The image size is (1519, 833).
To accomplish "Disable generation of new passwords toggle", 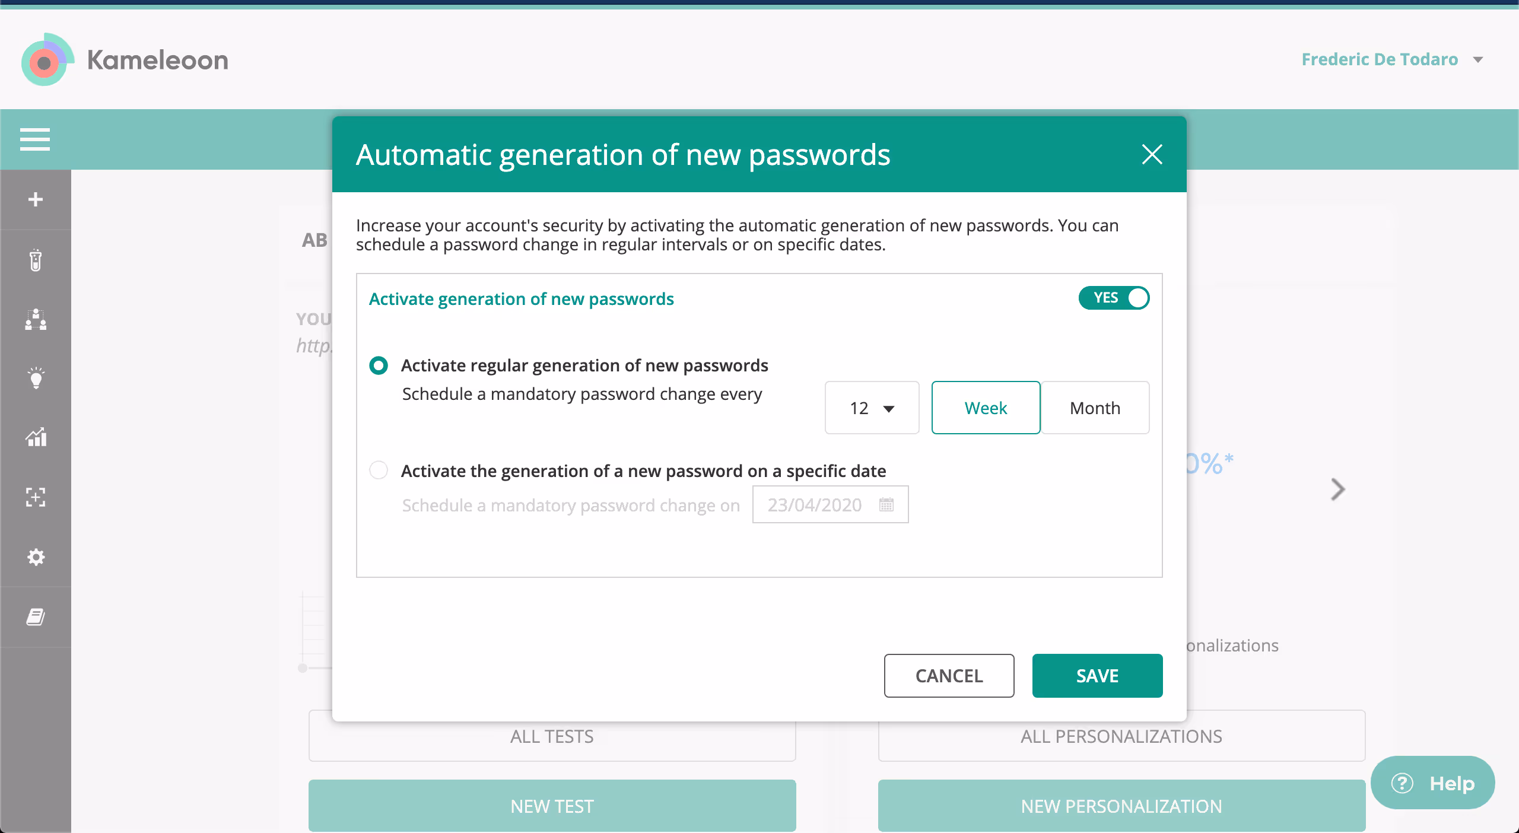I will point(1114,298).
